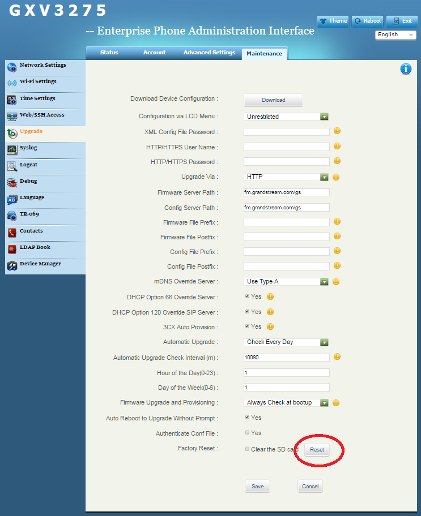Uncheck DHCP Option 66 Override Server
Screen dimensions: 421x516
247,296
